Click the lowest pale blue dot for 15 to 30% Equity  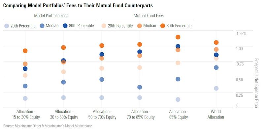[x=25, y=98]
